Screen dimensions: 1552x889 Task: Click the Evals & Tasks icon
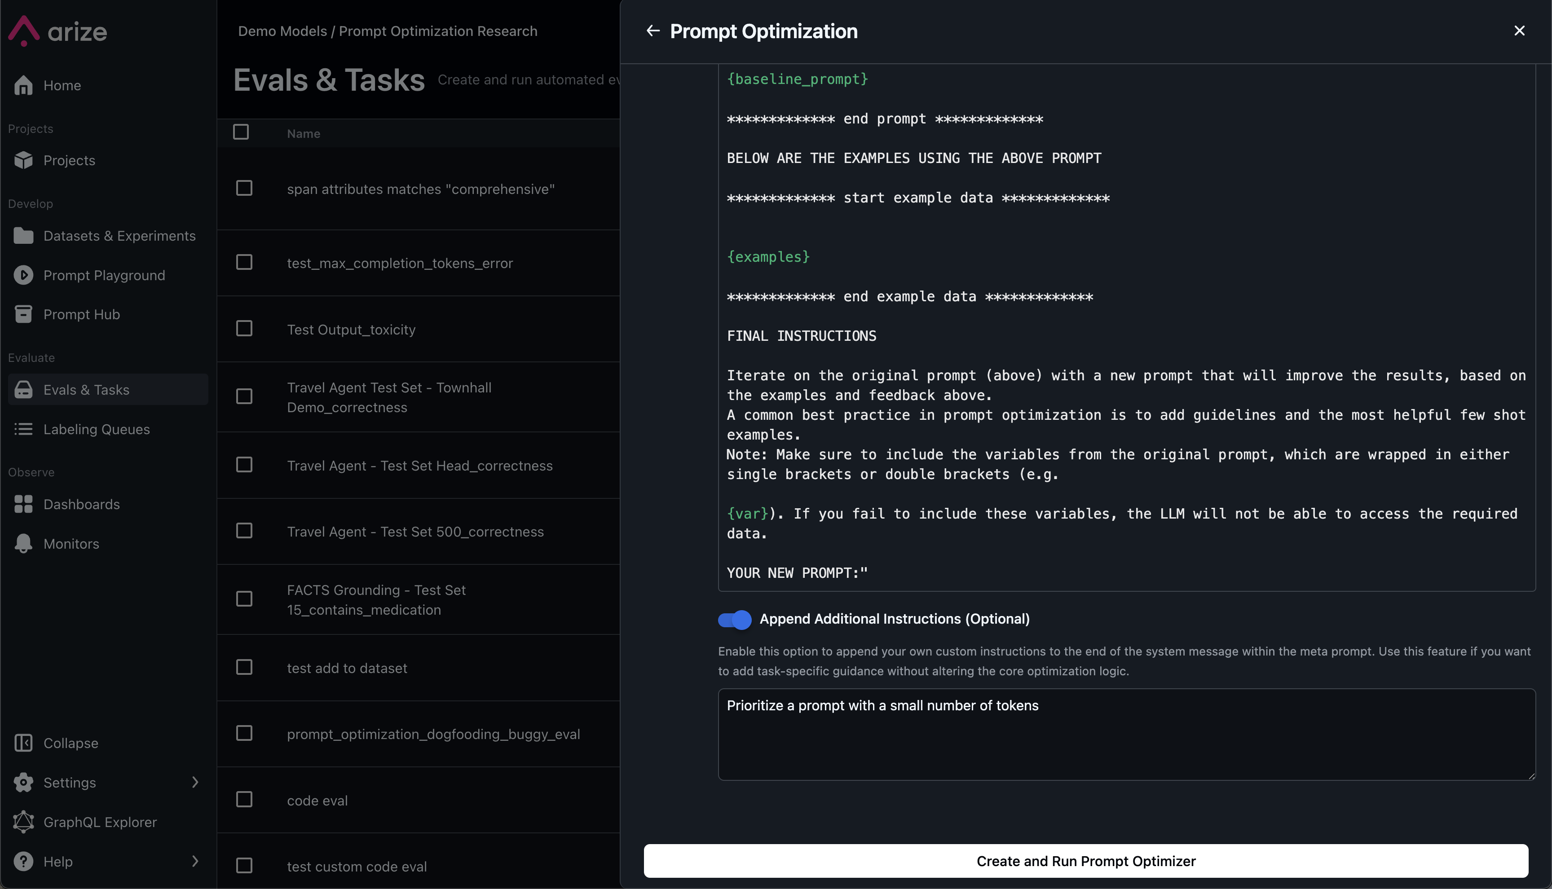[23, 390]
